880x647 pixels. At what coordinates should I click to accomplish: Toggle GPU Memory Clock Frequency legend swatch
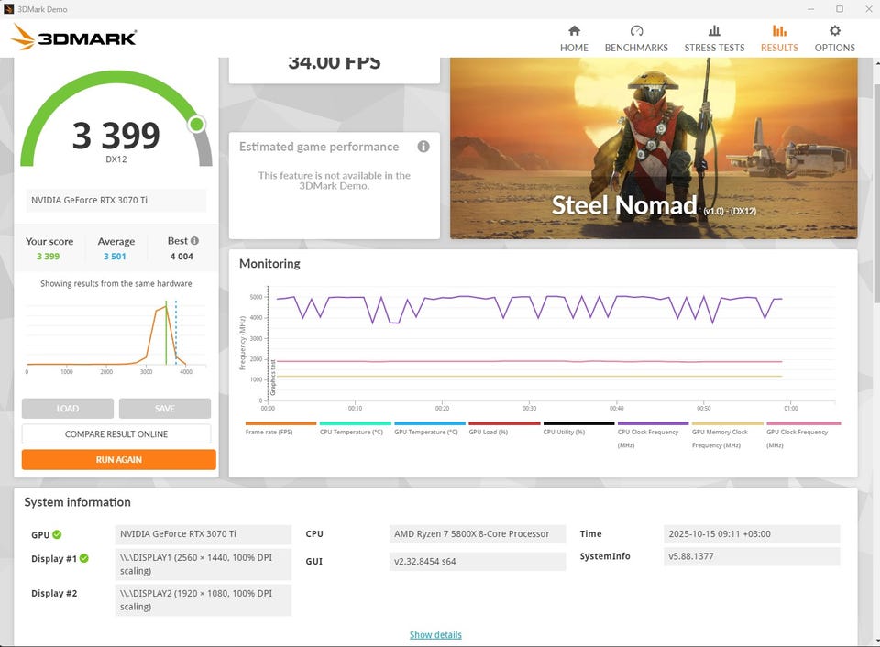[727, 423]
